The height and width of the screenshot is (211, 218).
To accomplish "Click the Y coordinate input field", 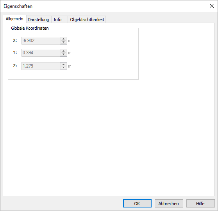I will point(41,53).
